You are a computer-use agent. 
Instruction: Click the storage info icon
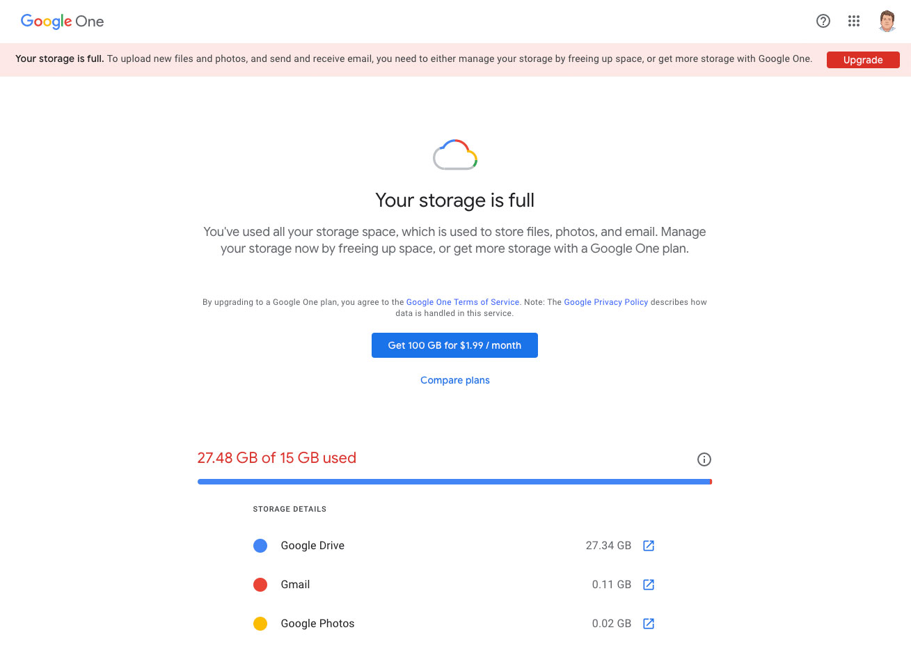704,459
